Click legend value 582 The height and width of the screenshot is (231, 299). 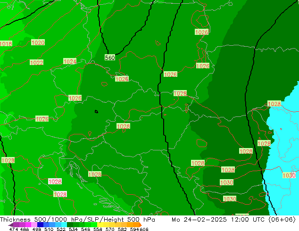click(122, 229)
